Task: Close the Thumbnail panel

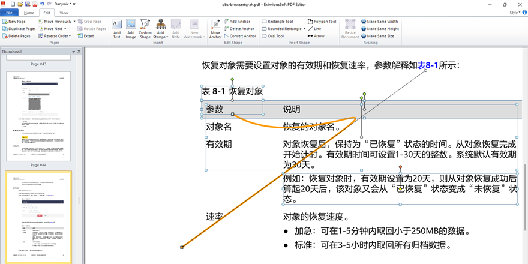Action: [79, 52]
